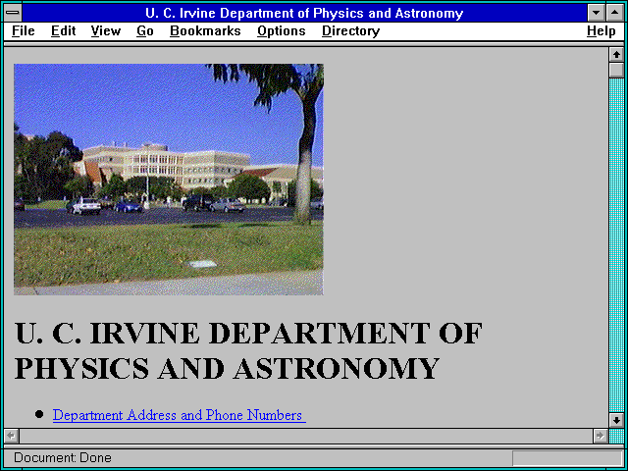Open the Go menu
Screen dimensions: 628x471
[x=145, y=31]
